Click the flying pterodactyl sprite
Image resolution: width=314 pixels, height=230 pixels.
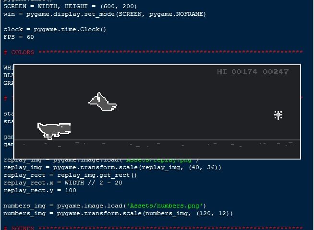102,102
